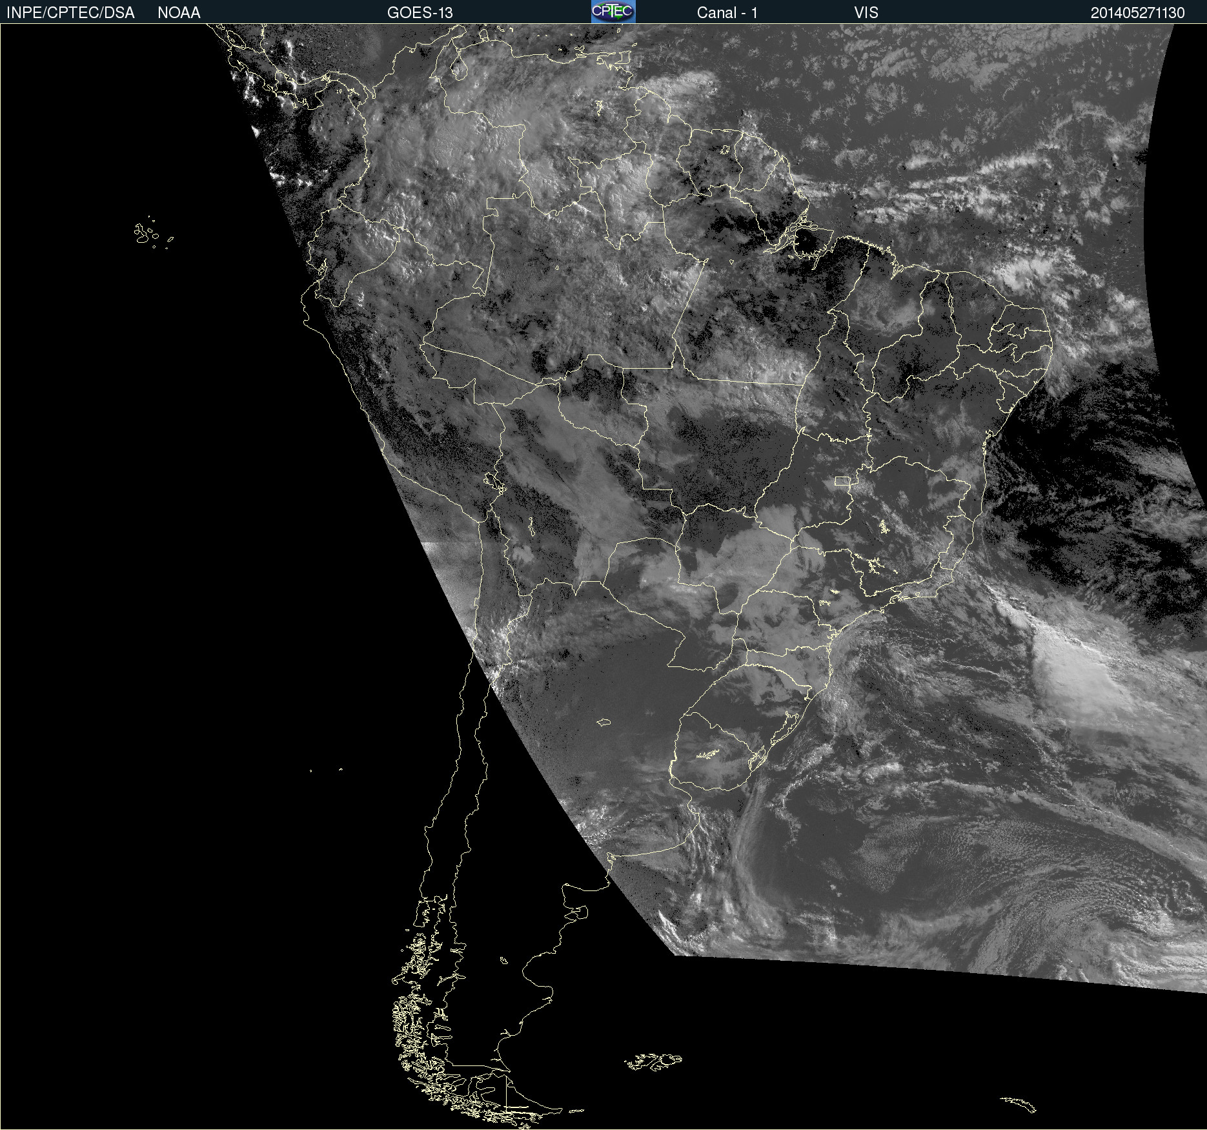Click the NOAA text in header

coord(179,12)
